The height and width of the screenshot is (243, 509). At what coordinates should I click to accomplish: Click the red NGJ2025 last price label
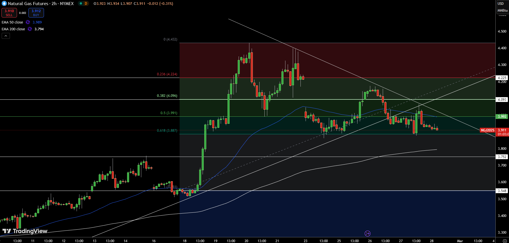[487, 130]
